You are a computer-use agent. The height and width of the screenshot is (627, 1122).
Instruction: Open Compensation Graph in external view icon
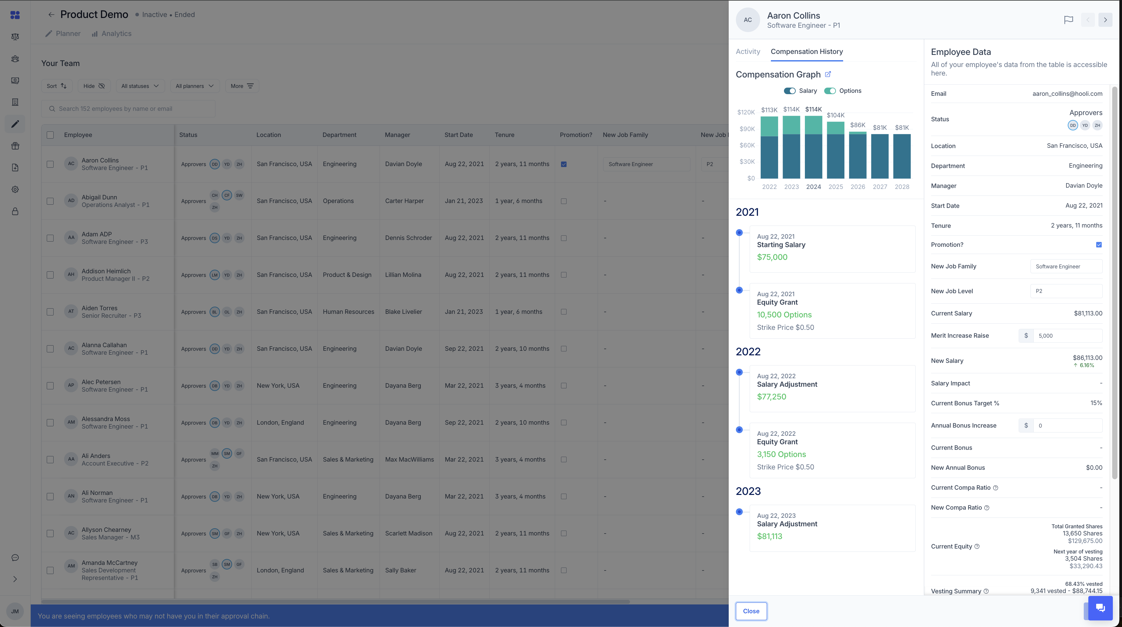point(828,74)
